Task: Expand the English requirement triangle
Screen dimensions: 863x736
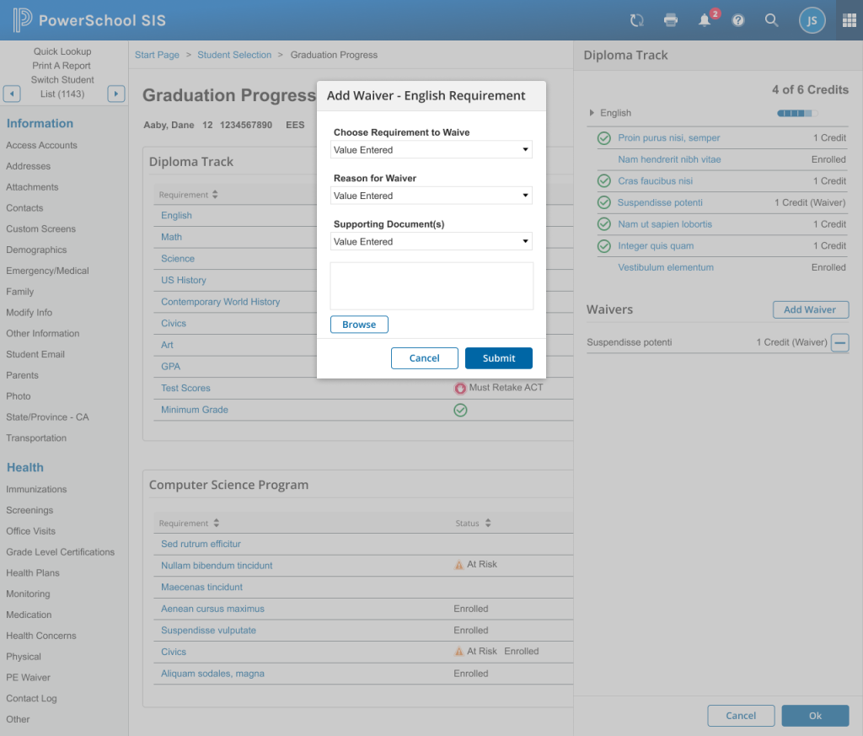Action: [592, 113]
